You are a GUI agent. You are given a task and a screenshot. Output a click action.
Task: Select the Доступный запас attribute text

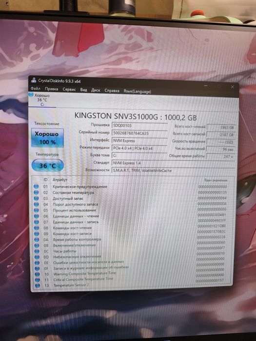pyautogui.click(x=68, y=198)
